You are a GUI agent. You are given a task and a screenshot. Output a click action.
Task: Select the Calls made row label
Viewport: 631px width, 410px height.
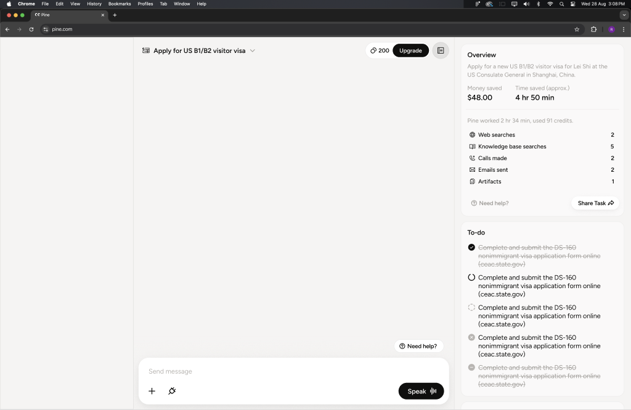492,158
